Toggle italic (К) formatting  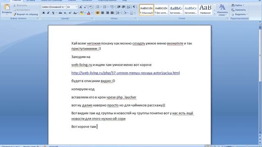[48, 13]
